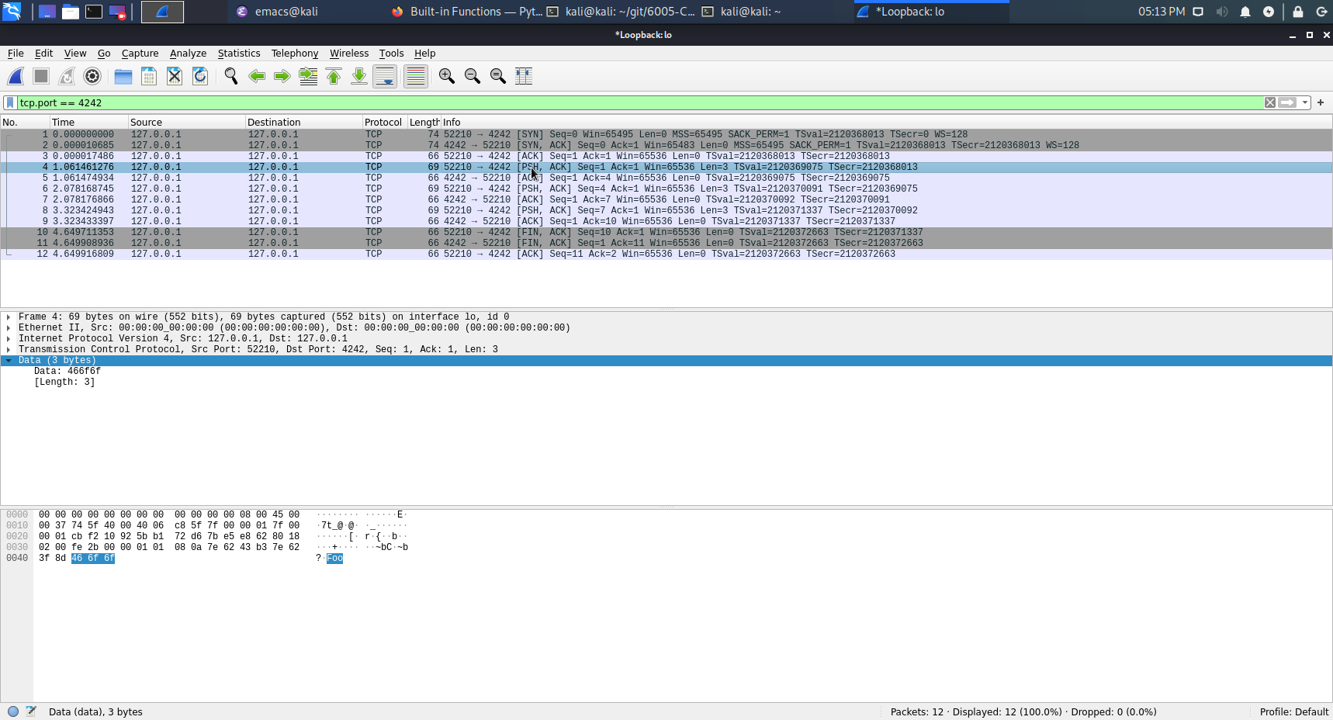Expand the Transmission Control Protocol section
Image resolution: width=1333 pixels, height=720 pixels.
pos(9,349)
